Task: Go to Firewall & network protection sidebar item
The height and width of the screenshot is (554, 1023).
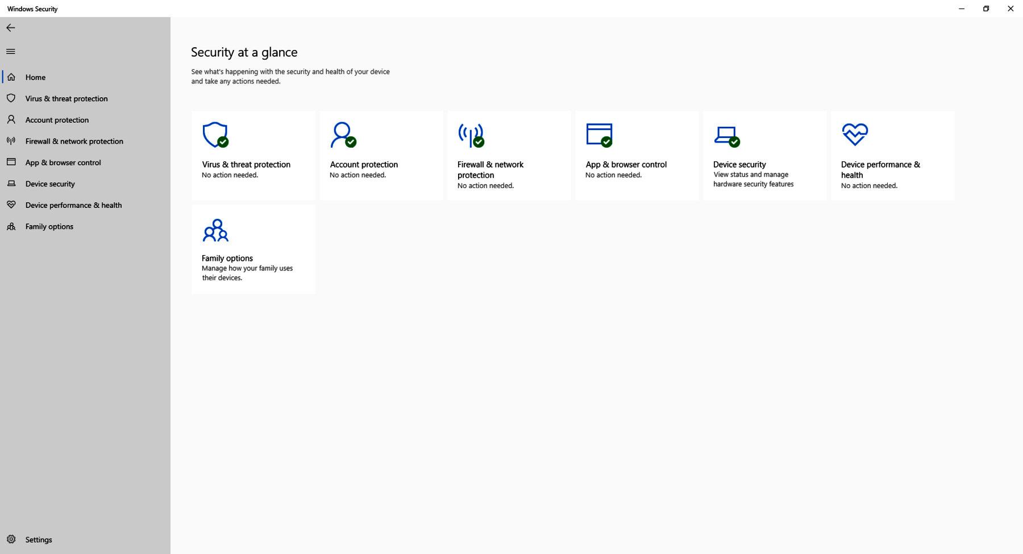Action: 74,141
